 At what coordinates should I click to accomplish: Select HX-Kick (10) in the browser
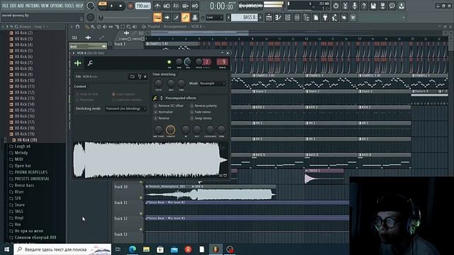[x=24, y=80]
